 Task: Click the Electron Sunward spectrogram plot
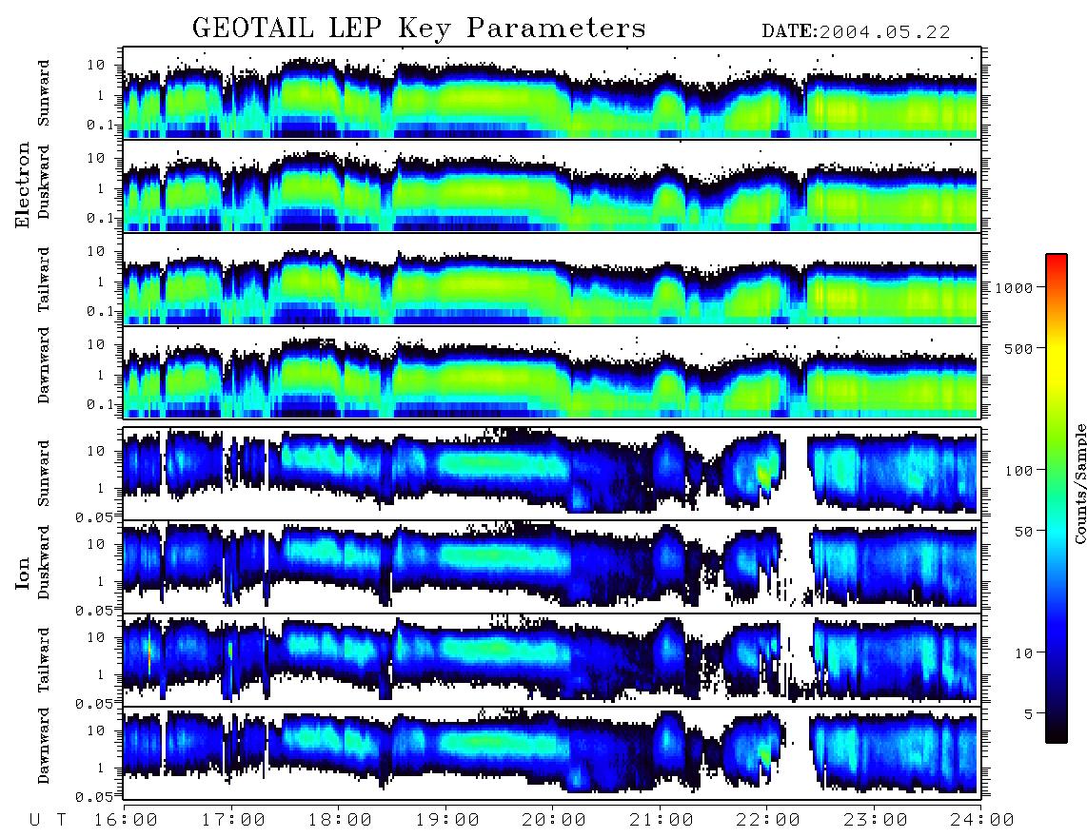(552, 93)
